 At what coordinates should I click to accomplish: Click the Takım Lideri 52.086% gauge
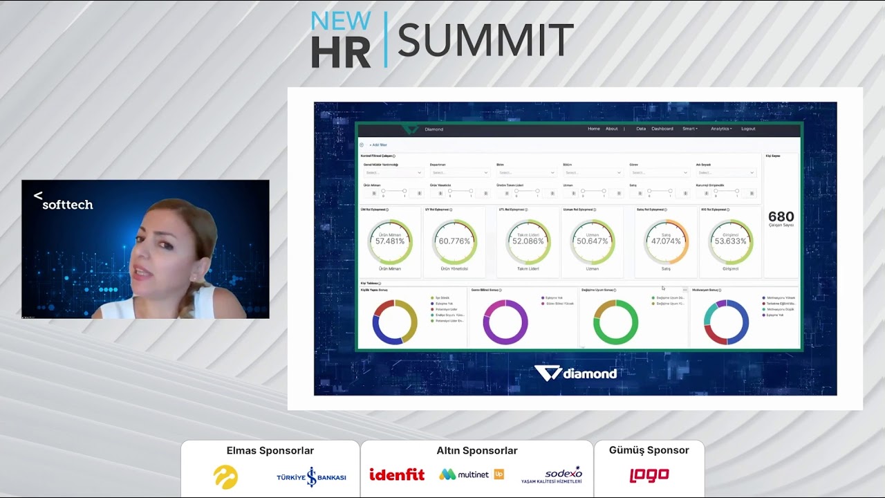tap(528, 242)
